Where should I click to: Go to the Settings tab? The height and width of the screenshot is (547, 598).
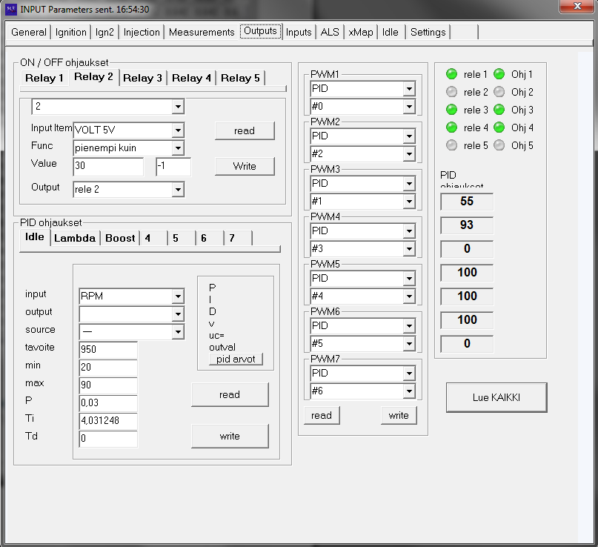pos(428,32)
